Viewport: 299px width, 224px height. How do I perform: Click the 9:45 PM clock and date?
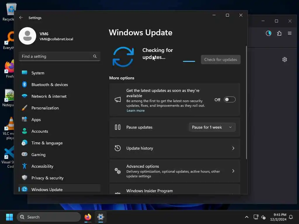(278, 217)
